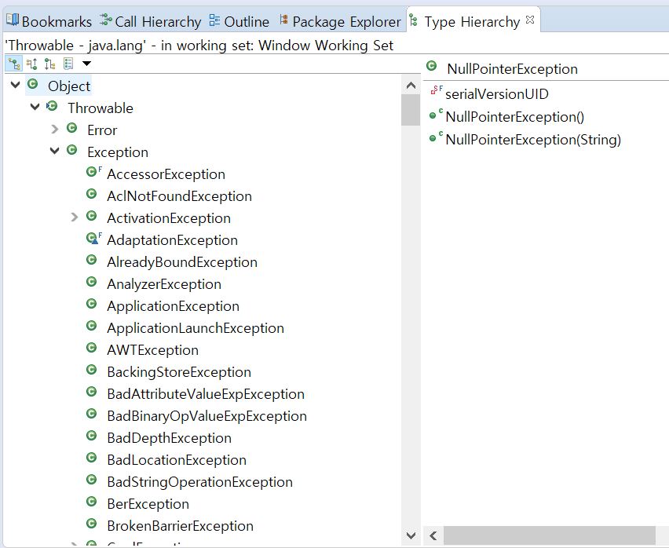Open the view menu dropdown arrow
This screenshot has width=669, height=548.
pos(86,64)
